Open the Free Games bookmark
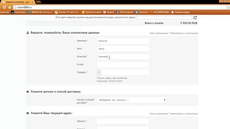This screenshot has height=129, width=230. point(18,12)
